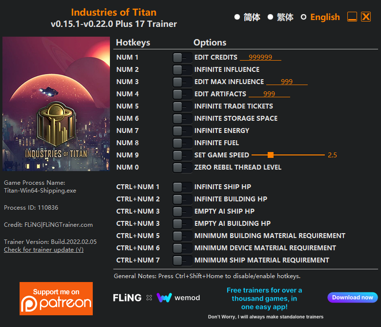Screen dimensions: 381x327
Task: Enable Infinite Energy toggle
Action: [182, 131]
